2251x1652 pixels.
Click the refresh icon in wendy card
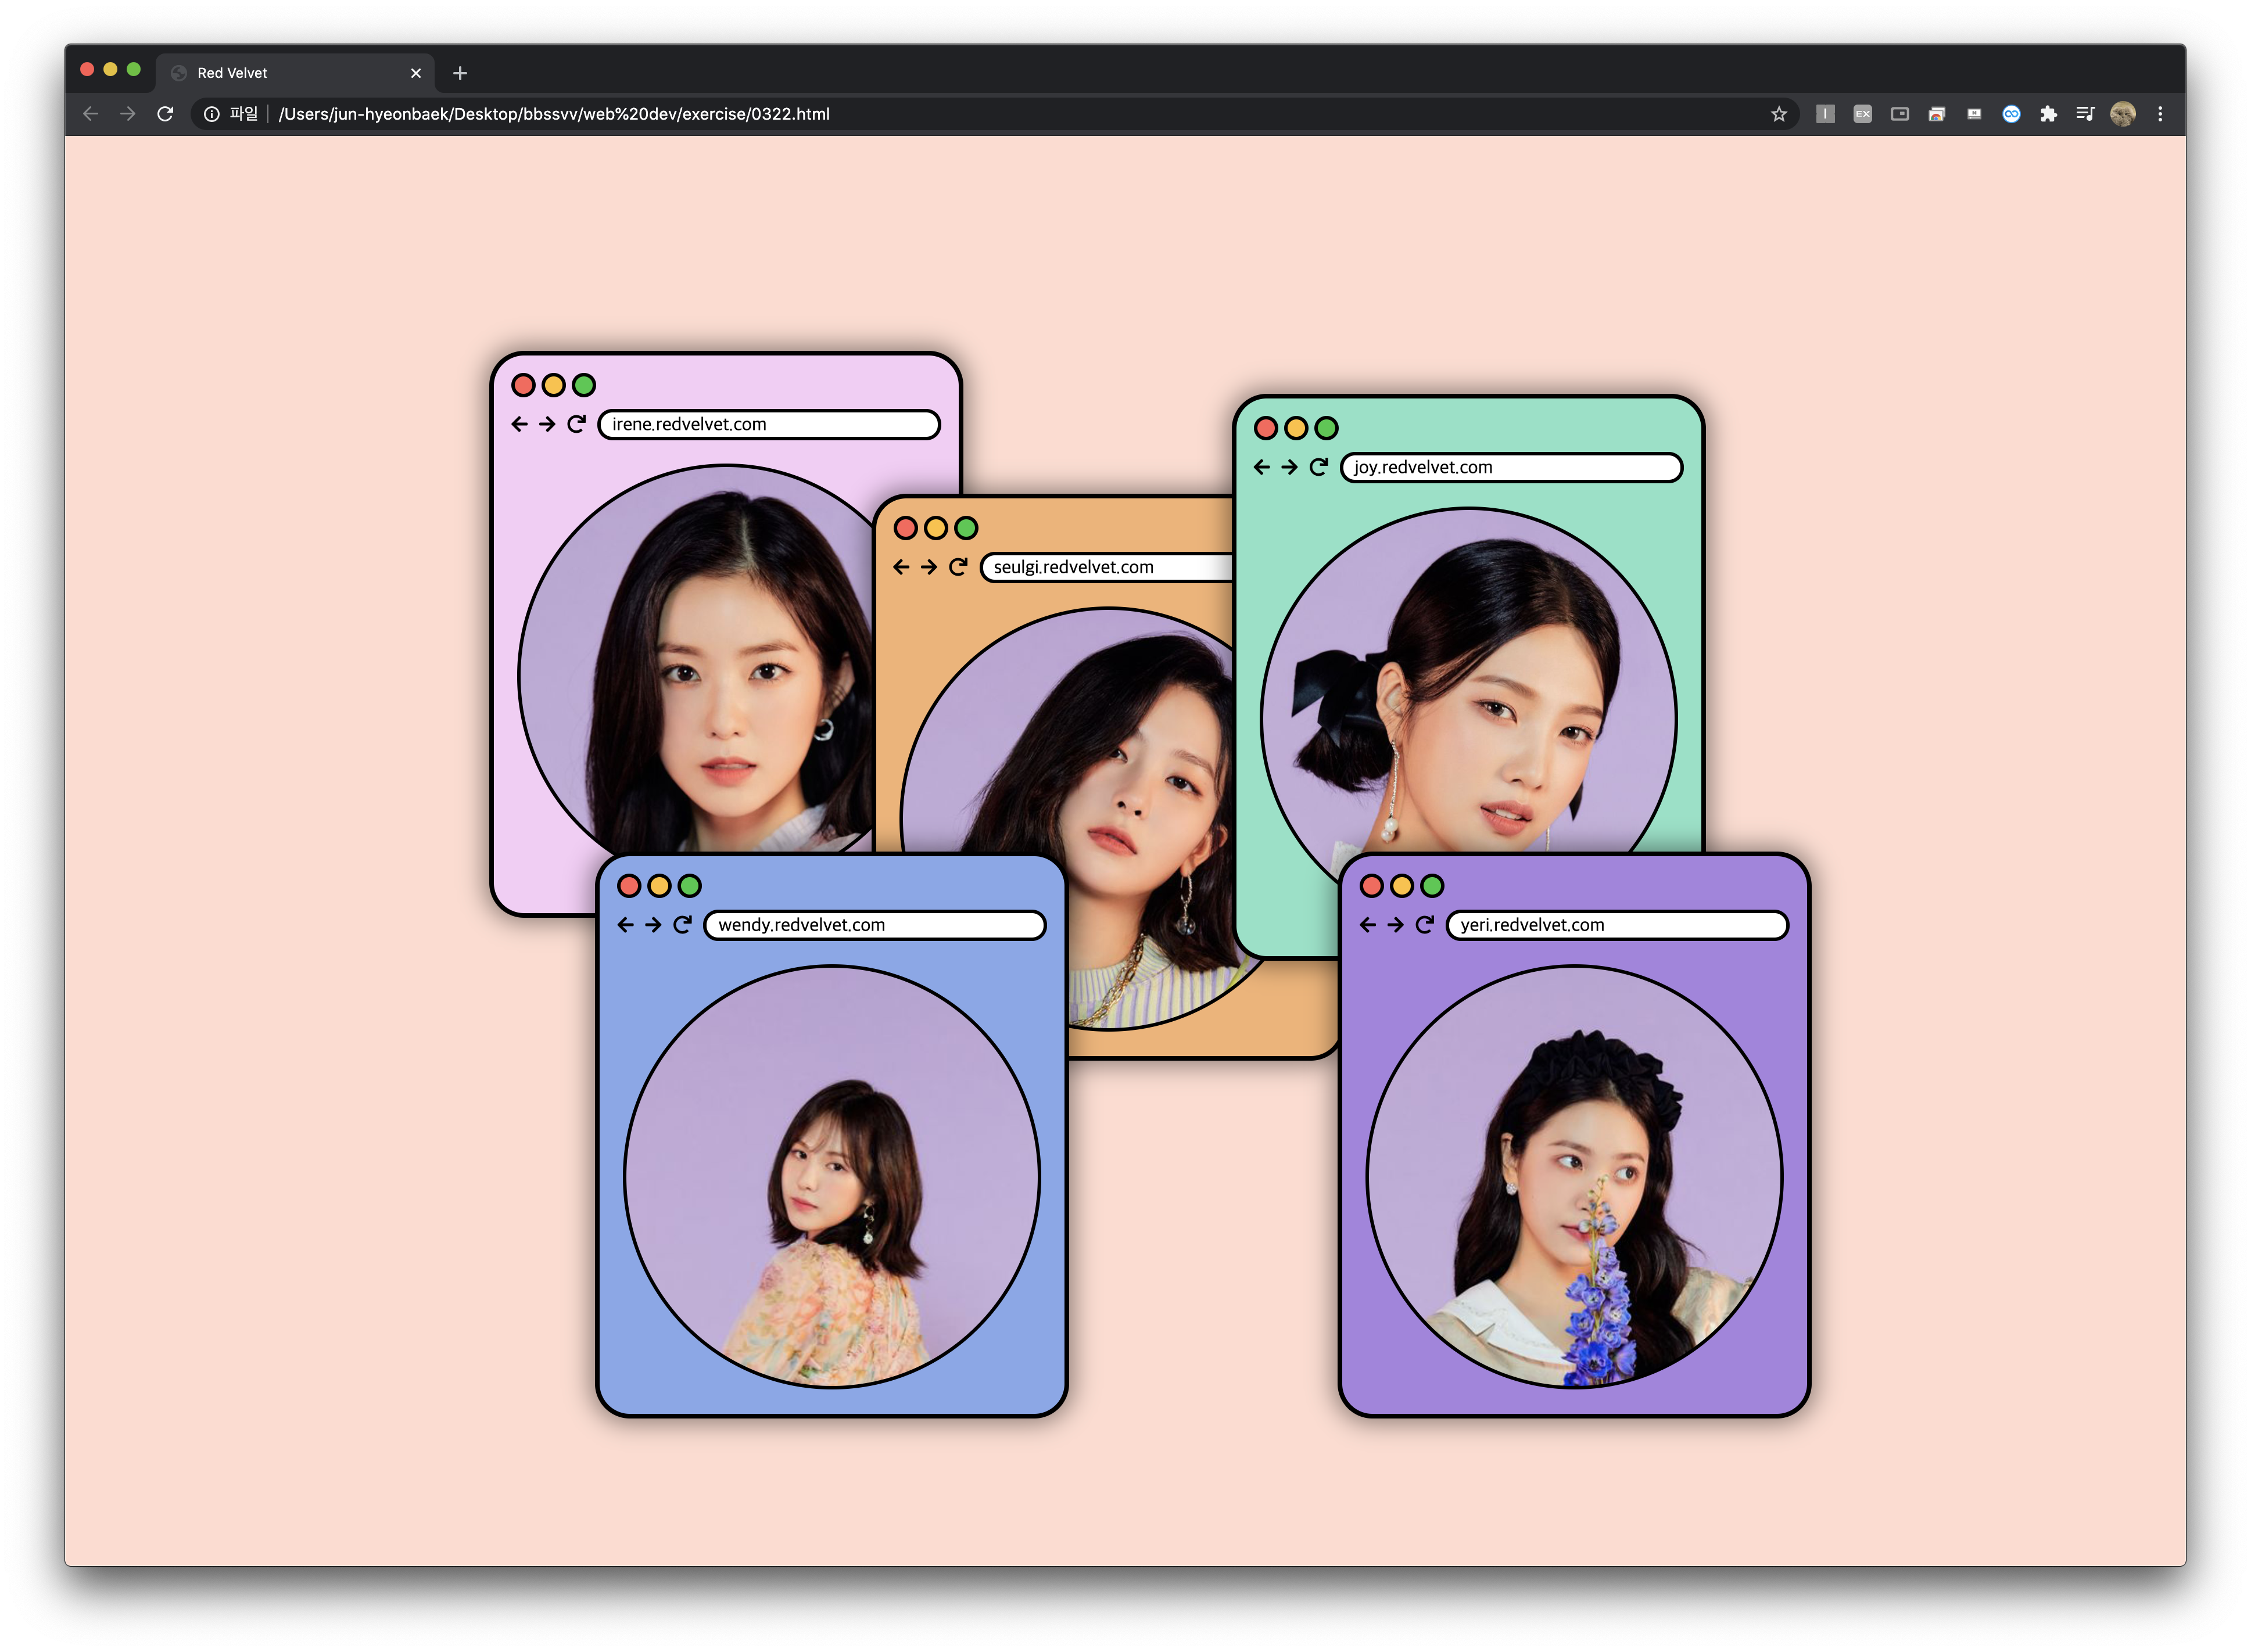(682, 925)
